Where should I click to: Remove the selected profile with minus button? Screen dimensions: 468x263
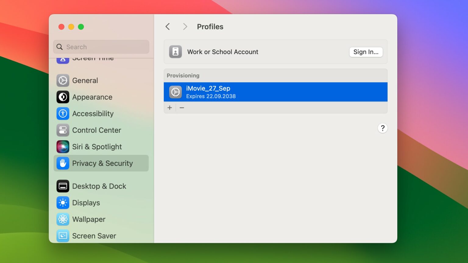182,108
